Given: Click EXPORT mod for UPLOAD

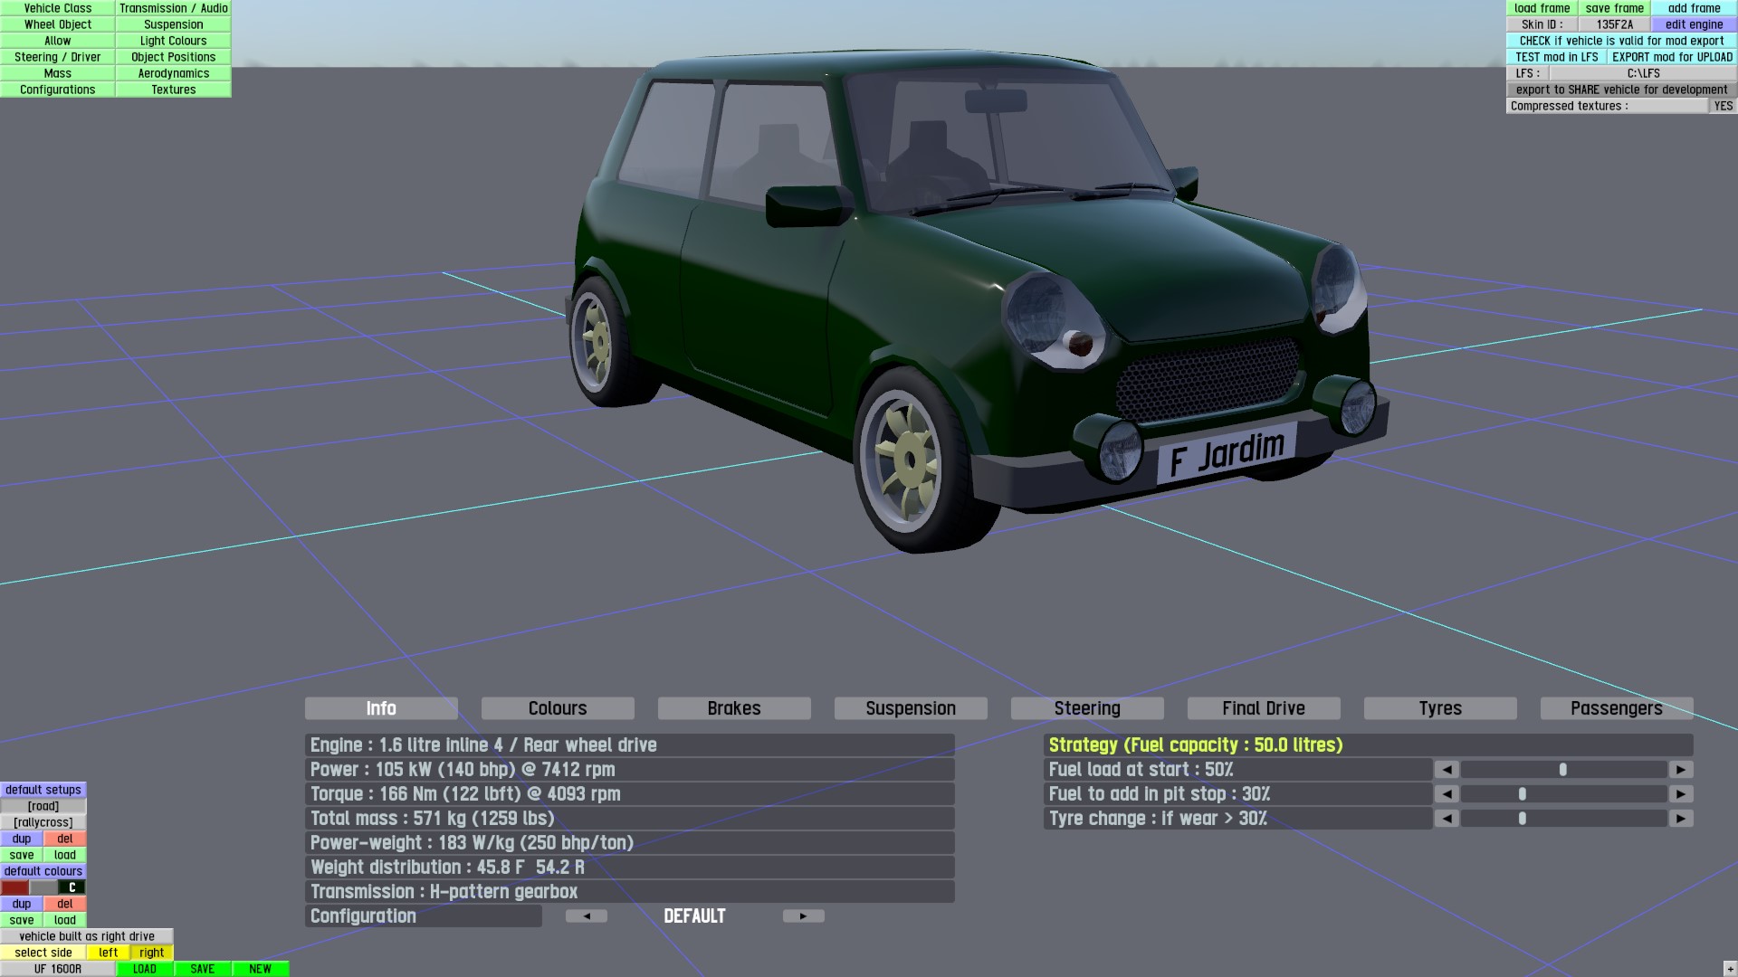Looking at the screenshot, I should (1672, 57).
